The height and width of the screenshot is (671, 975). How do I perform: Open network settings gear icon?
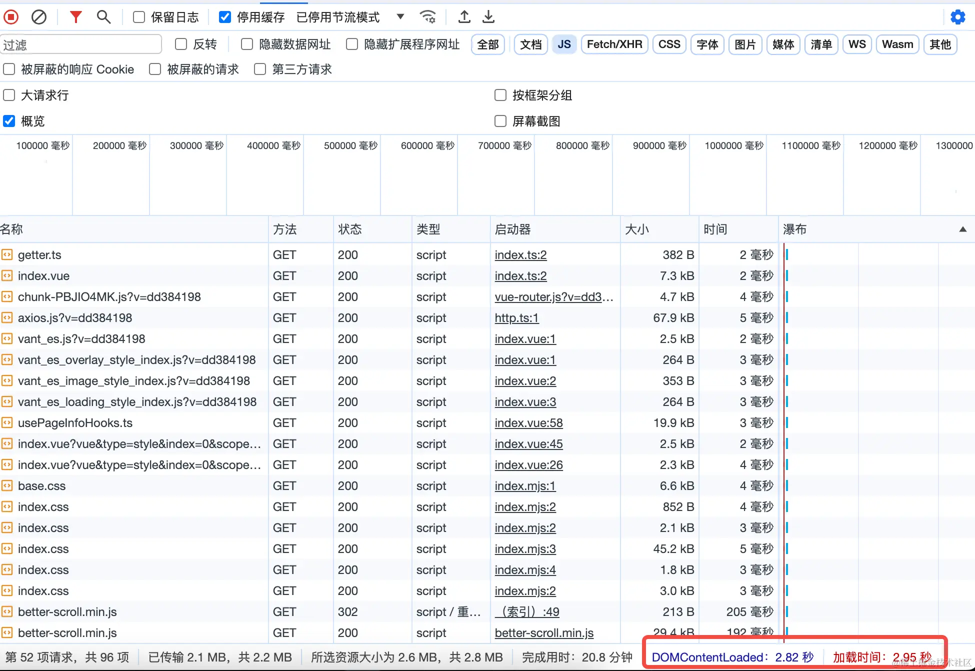coord(957,17)
